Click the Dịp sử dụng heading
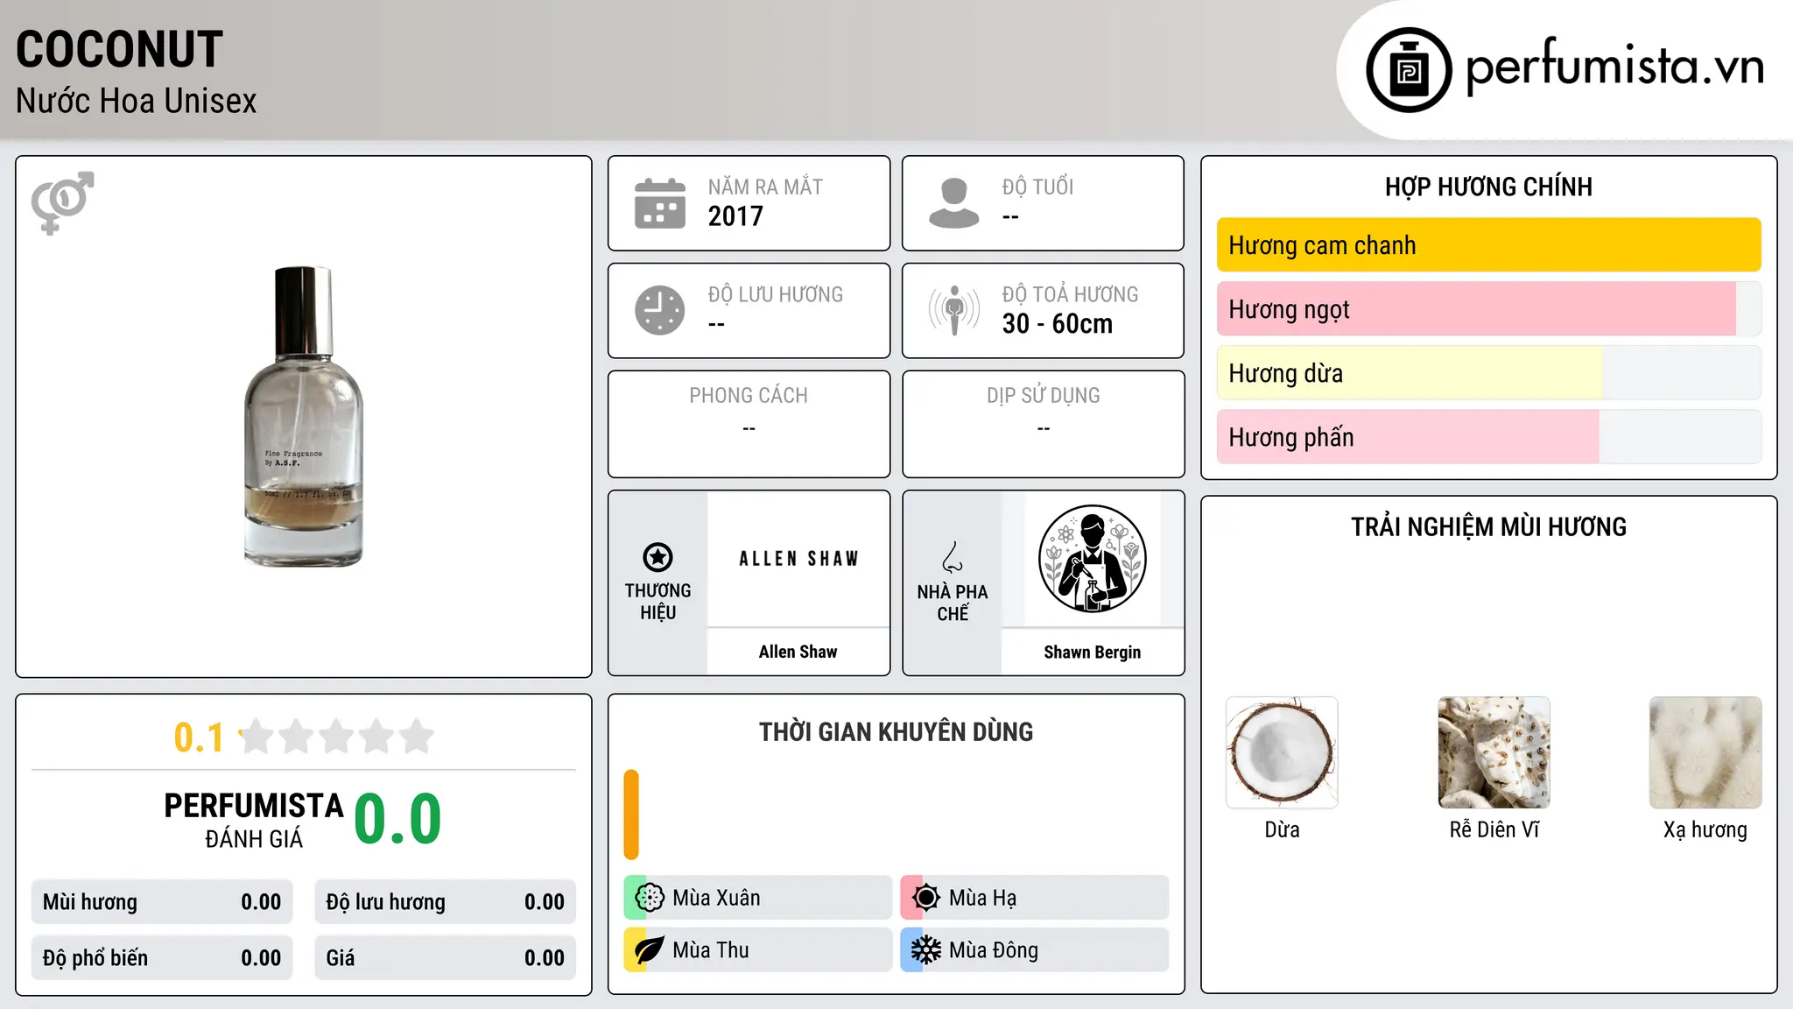This screenshot has height=1009, width=1793. coord(1044,396)
